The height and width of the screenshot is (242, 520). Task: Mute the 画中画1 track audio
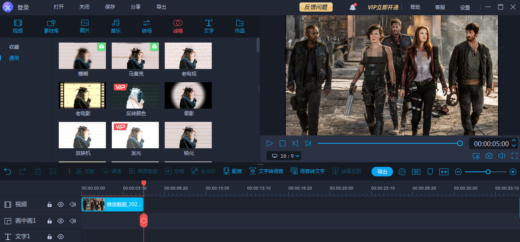73,221
